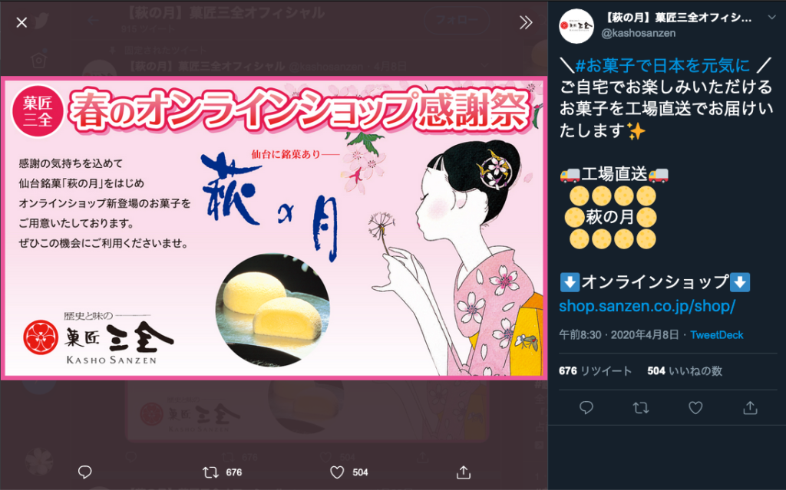
Task: Collapse the side panel with double chevron
Action: tap(525, 22)
